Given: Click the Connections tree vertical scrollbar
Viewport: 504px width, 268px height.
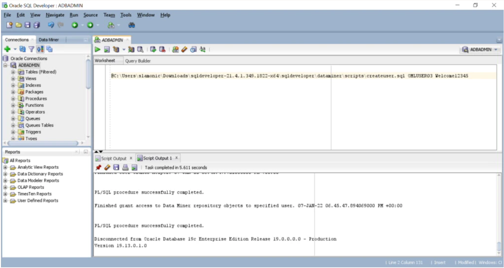Looking at the screenshot, I should click(x=88, y=74).
